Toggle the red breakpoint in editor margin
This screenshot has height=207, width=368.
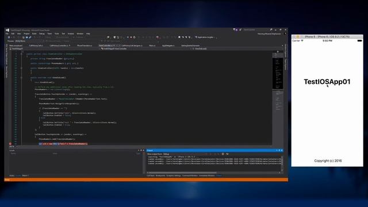pyautogui.click(x=10, y=144)
